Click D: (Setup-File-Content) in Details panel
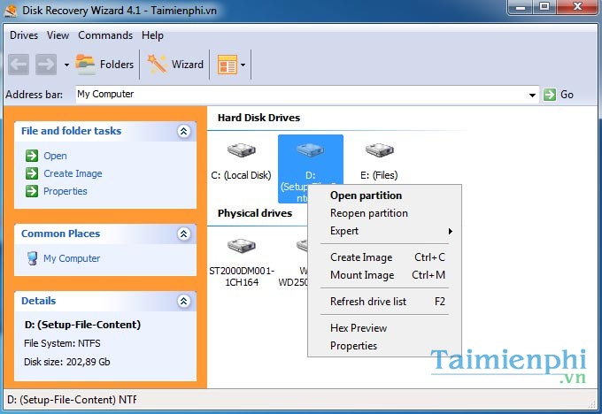This screenshot has height=414, width=602. 82,325
